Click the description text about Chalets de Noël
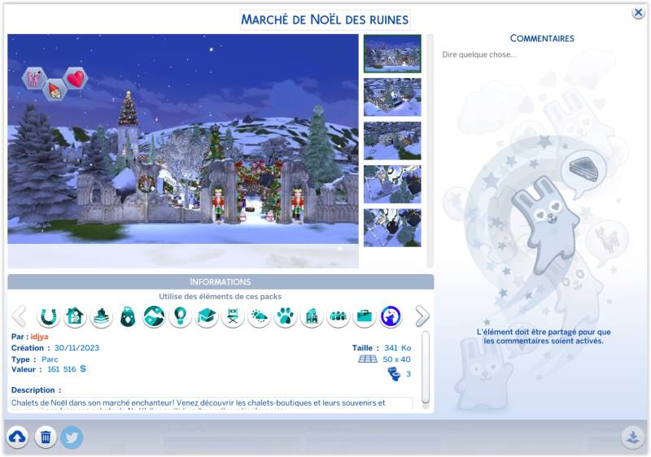Image resolution: width=651 pixels, height=457 pixels. click(x=212, y=405)
